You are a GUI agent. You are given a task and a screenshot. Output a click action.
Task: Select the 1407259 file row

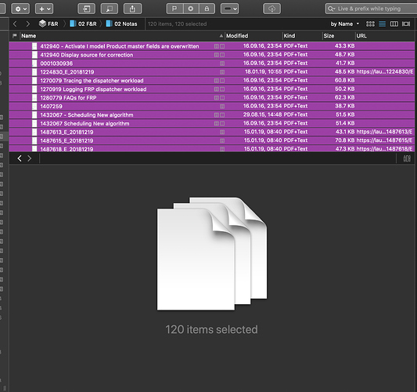[212, 106]
